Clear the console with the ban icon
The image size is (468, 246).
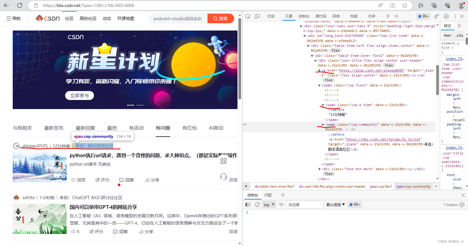(257, 205)
